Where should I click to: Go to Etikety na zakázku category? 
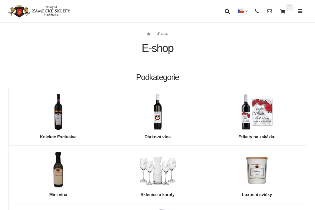tap(257, 137)
